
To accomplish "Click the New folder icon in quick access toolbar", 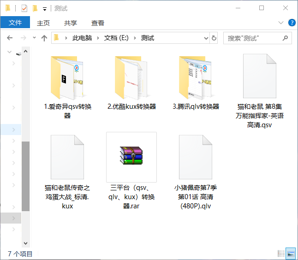I will point(35,8).
